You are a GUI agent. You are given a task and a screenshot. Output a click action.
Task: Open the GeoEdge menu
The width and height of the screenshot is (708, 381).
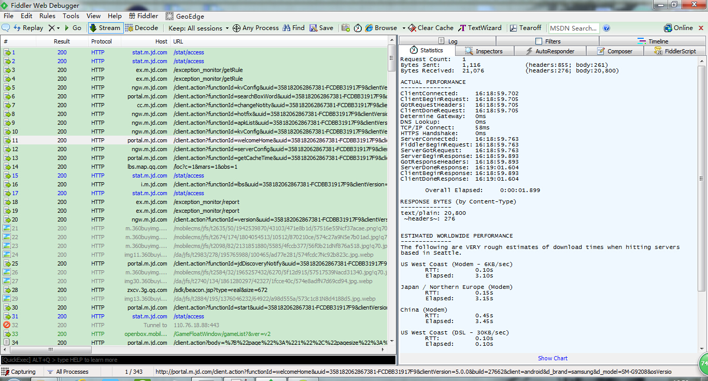point(185,16)
